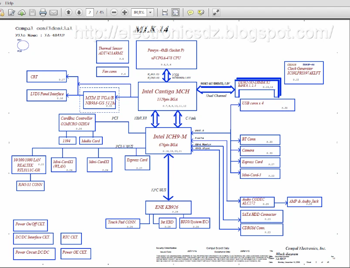Image resolution: width=350 pixels, height=268 pixels.
Task: Click the 'Intel Cantiga MCH' block text
Action: point(165,91)
